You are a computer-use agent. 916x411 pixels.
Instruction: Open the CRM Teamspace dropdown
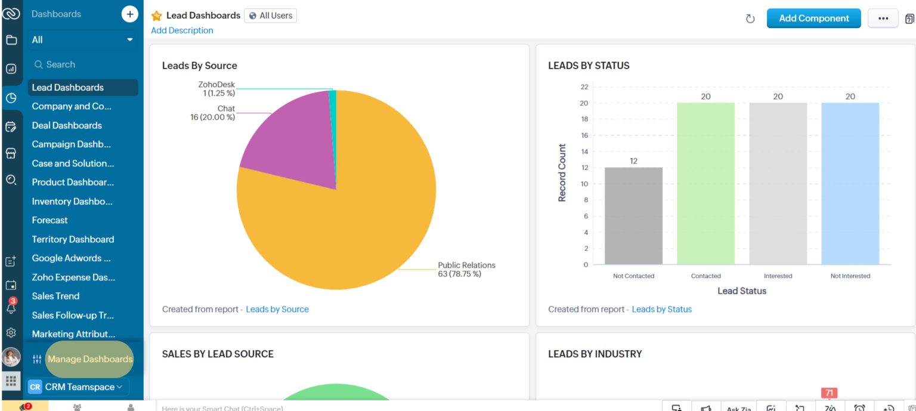click(78, 387)
